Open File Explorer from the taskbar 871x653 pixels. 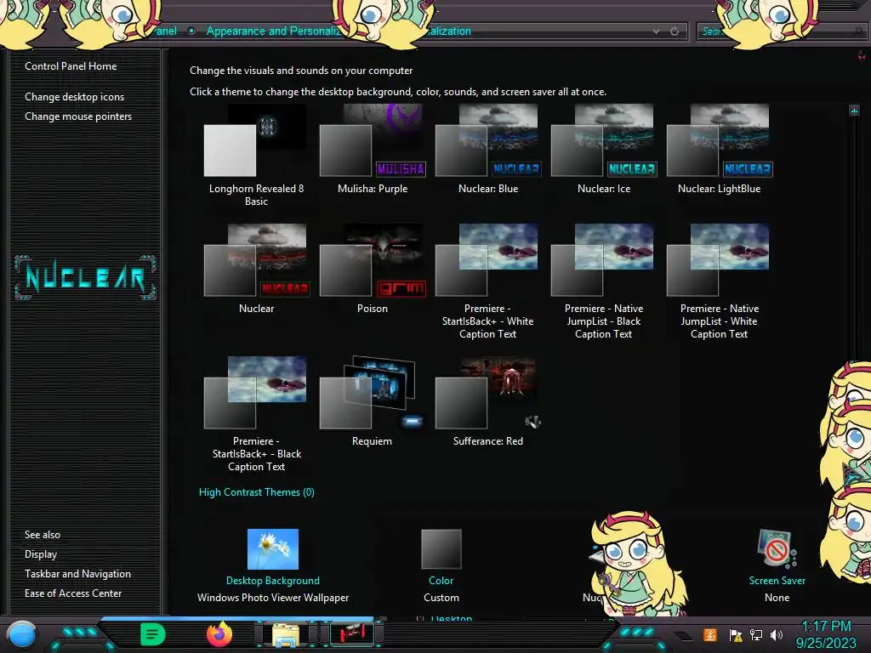point(285,635)
